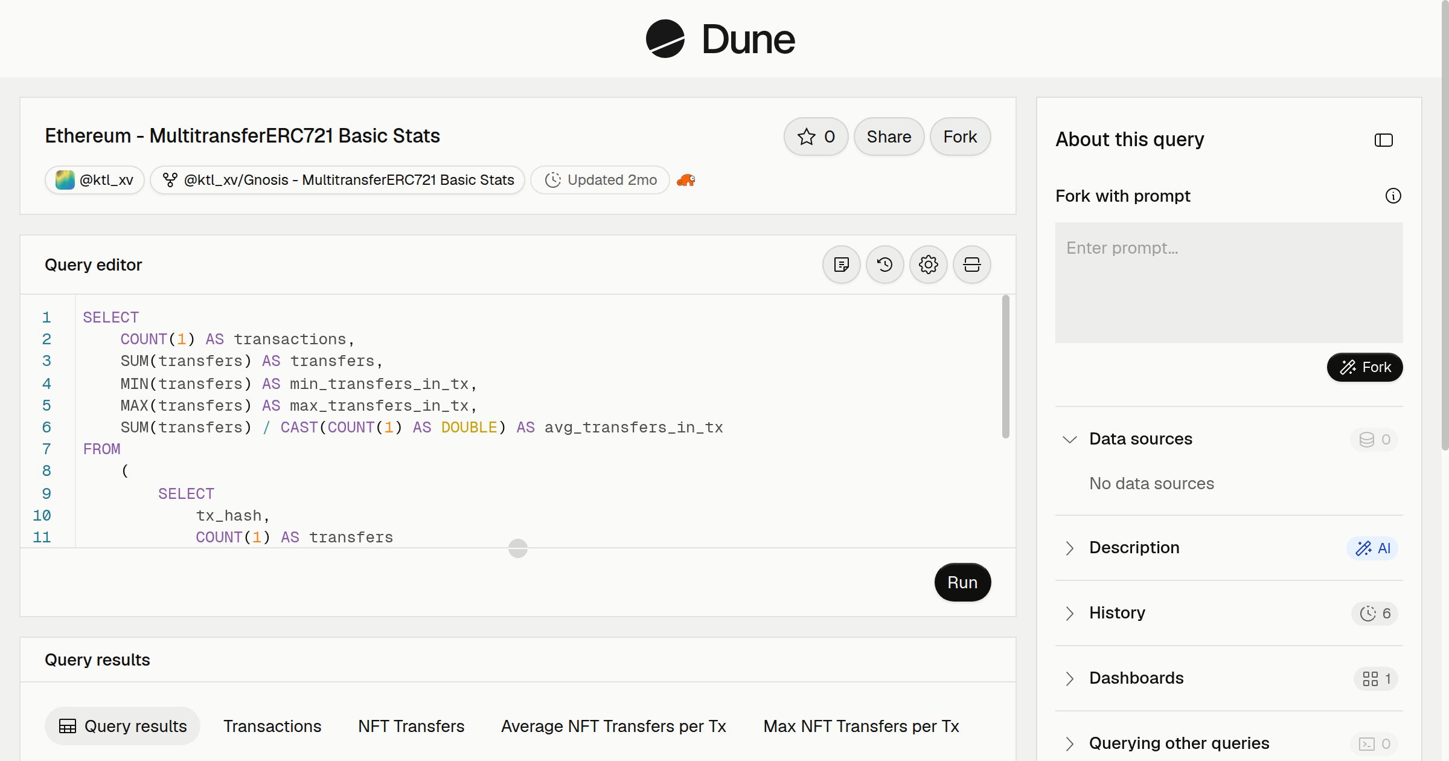Image resolution: width=1449 pixels, height=761 pixels.
Task: Click 'About this query' heading
Action: point(1130,140)
